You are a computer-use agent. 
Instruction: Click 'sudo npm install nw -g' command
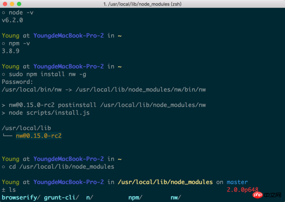(x=44, y=74)
